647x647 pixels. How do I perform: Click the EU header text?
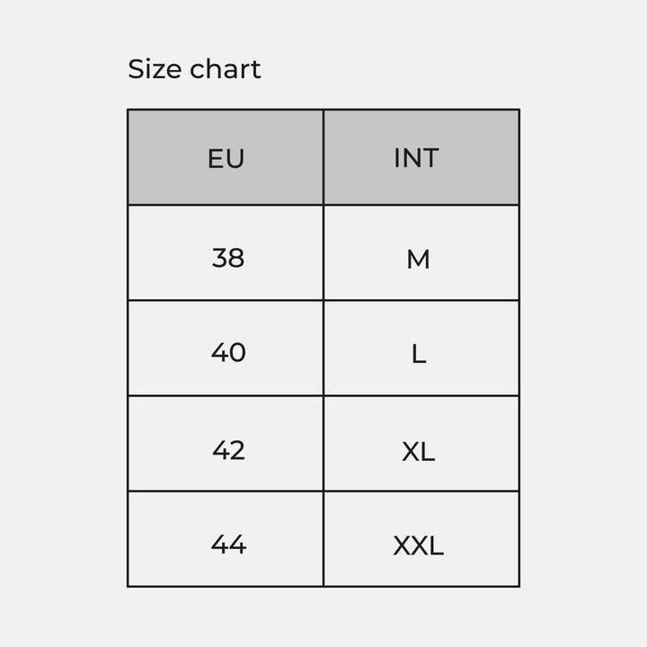tap(226, 158)
